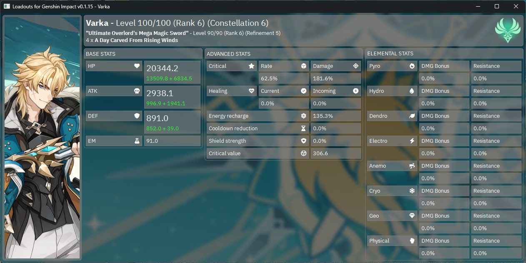The width and height of the screenshot is (526, 263).
Task: Select the Cooldown reduction hourglass icon
Action: pyautogui.click(x=304, y=128)
